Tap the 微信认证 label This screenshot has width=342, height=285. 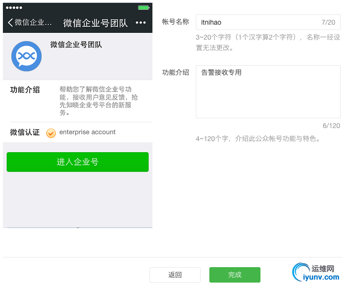(x=25, y=132)
